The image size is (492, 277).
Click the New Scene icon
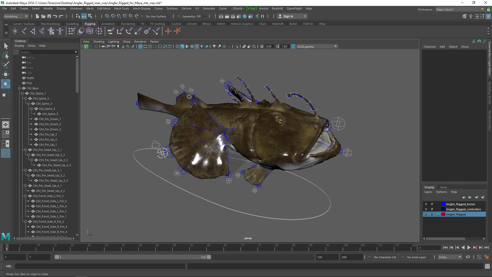click(x=37, y=16)
